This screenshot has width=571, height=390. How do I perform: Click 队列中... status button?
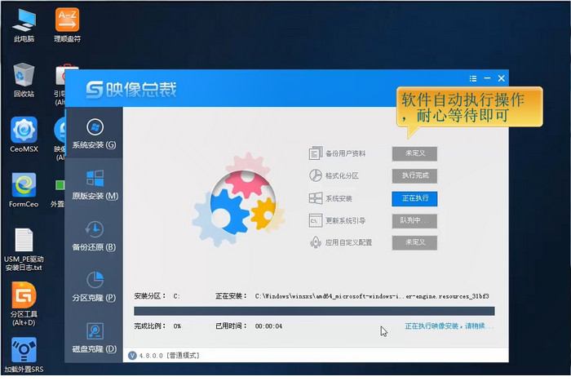(x=414, y=220)
